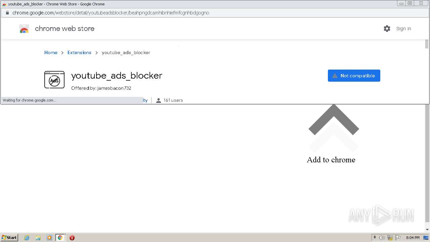
Task: Maximize the Chrome window
Action: click(410, 3)
